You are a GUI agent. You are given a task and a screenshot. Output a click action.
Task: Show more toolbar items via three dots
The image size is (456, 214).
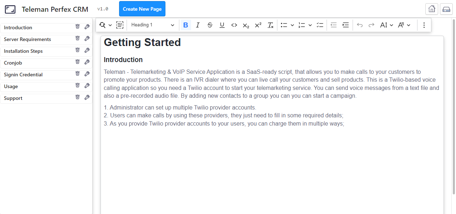pyautogui.click(x=424, y=25)
